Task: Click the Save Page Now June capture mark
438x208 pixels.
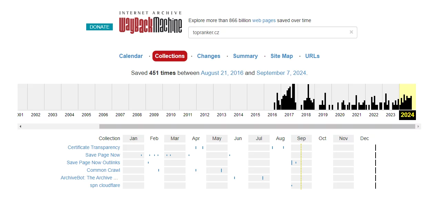Action: click(230, 155)
